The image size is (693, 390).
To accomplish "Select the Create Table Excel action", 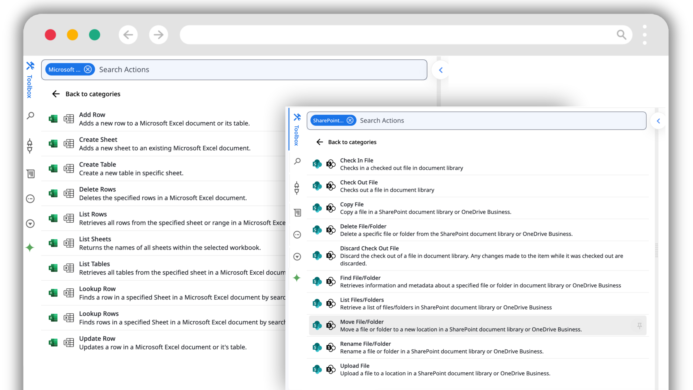I will pos(163,169).
